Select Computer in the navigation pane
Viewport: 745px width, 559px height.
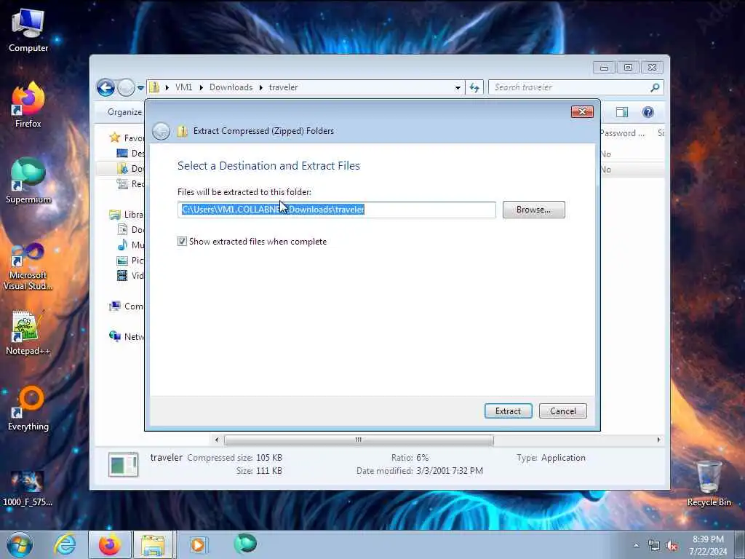coord(127,306)
